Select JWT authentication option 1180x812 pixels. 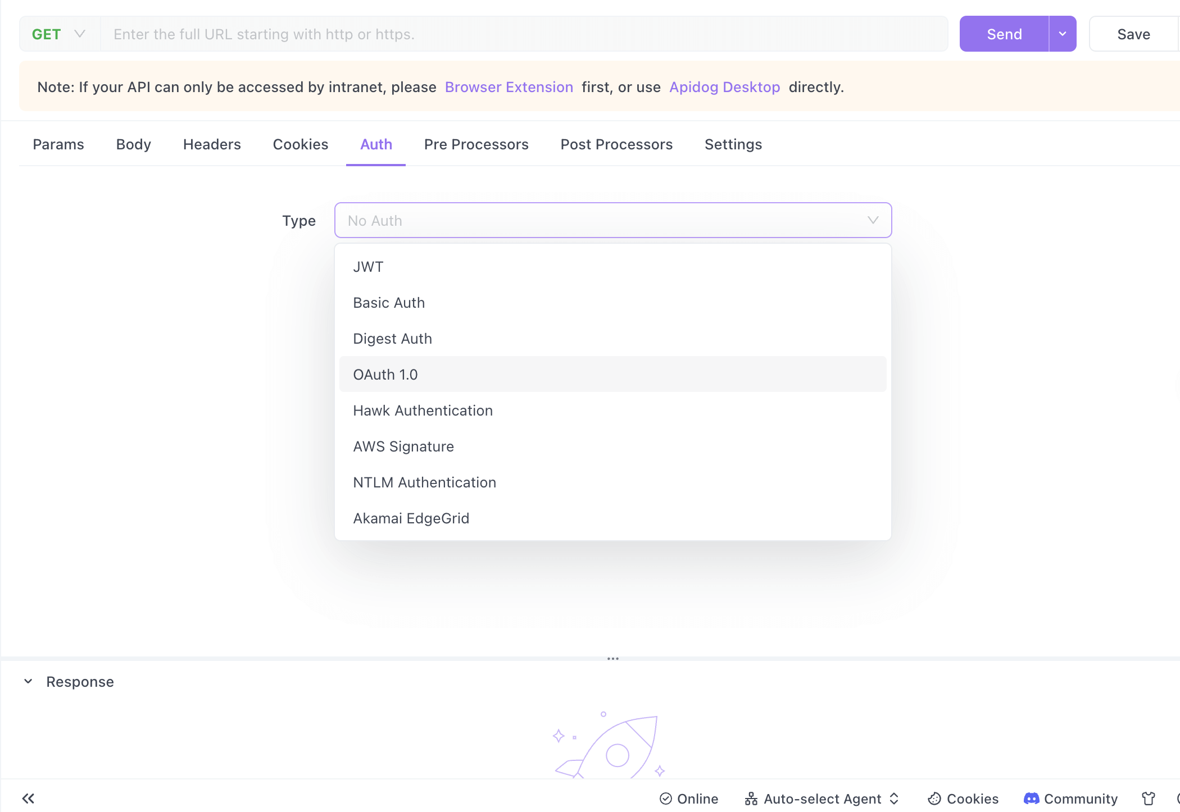(368, 267)
